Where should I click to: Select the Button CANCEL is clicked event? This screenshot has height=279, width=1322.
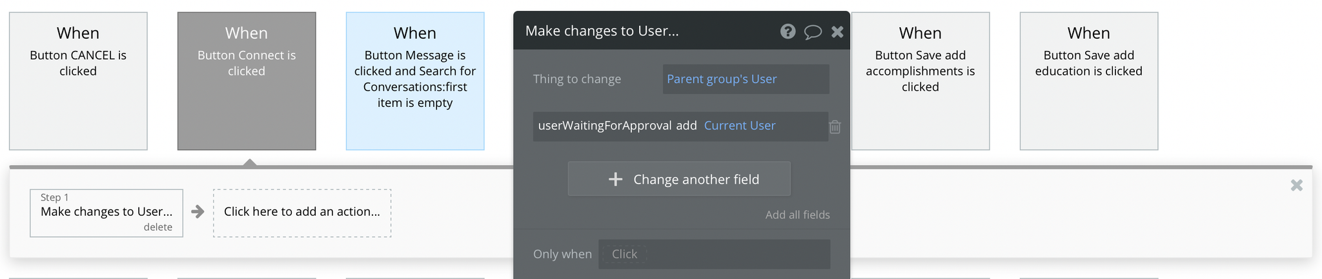tap(78, 81)
